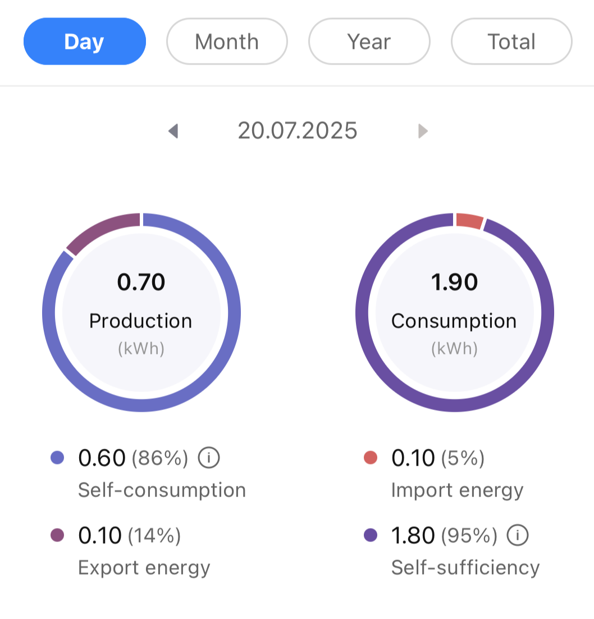Tap the purple Self-sufficiency legend dot
The image size is (594, 619).
pos(370,535)
